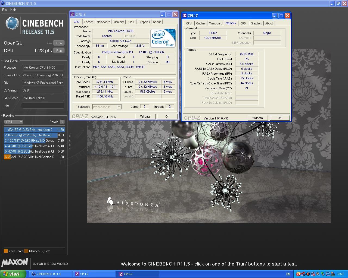Image resolution: width=348 pixels, height=278 pixels.
Task: Click the Multiplier value x 10.0
Action: tap(105, 87)
